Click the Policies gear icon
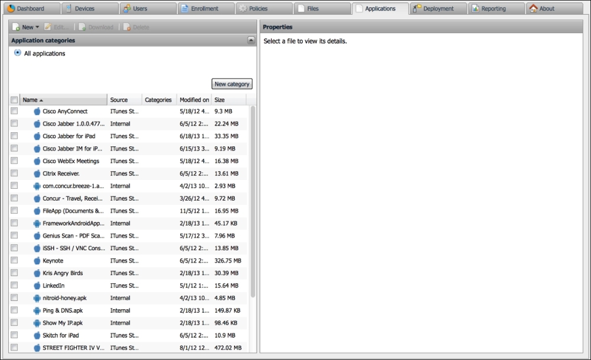591x360 pixels. pyautogui.click(x=243, y=8)
